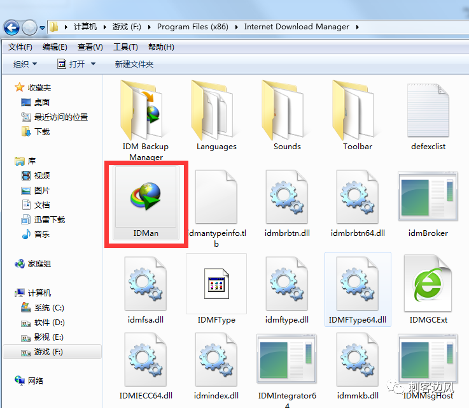This screenshot has height=408, width=469.
Task: Click Internet Download Manager breadcrumb
Action: coord(297,27)
